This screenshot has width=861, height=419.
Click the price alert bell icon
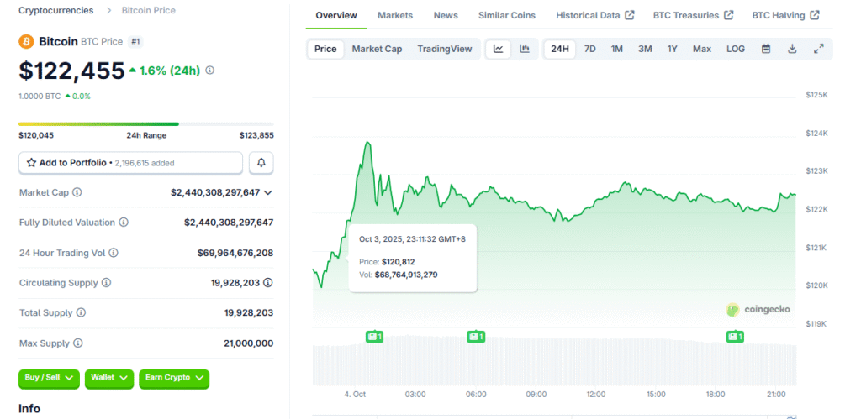tap(261, 163)
